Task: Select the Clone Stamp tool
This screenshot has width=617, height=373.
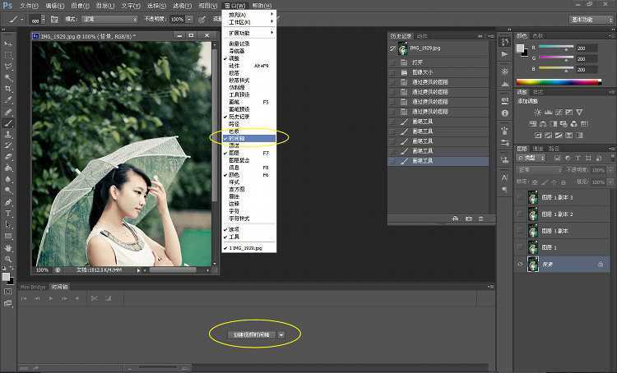Action: click(x=8, y=135)
